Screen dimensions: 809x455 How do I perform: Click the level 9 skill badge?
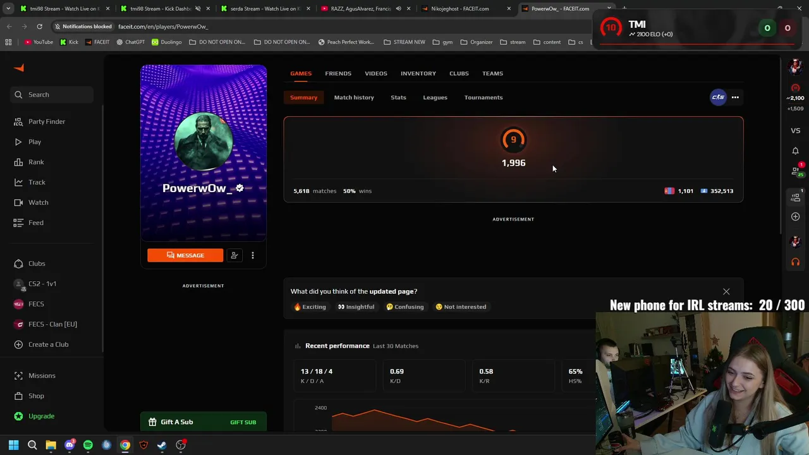click(x=513, y=140)
